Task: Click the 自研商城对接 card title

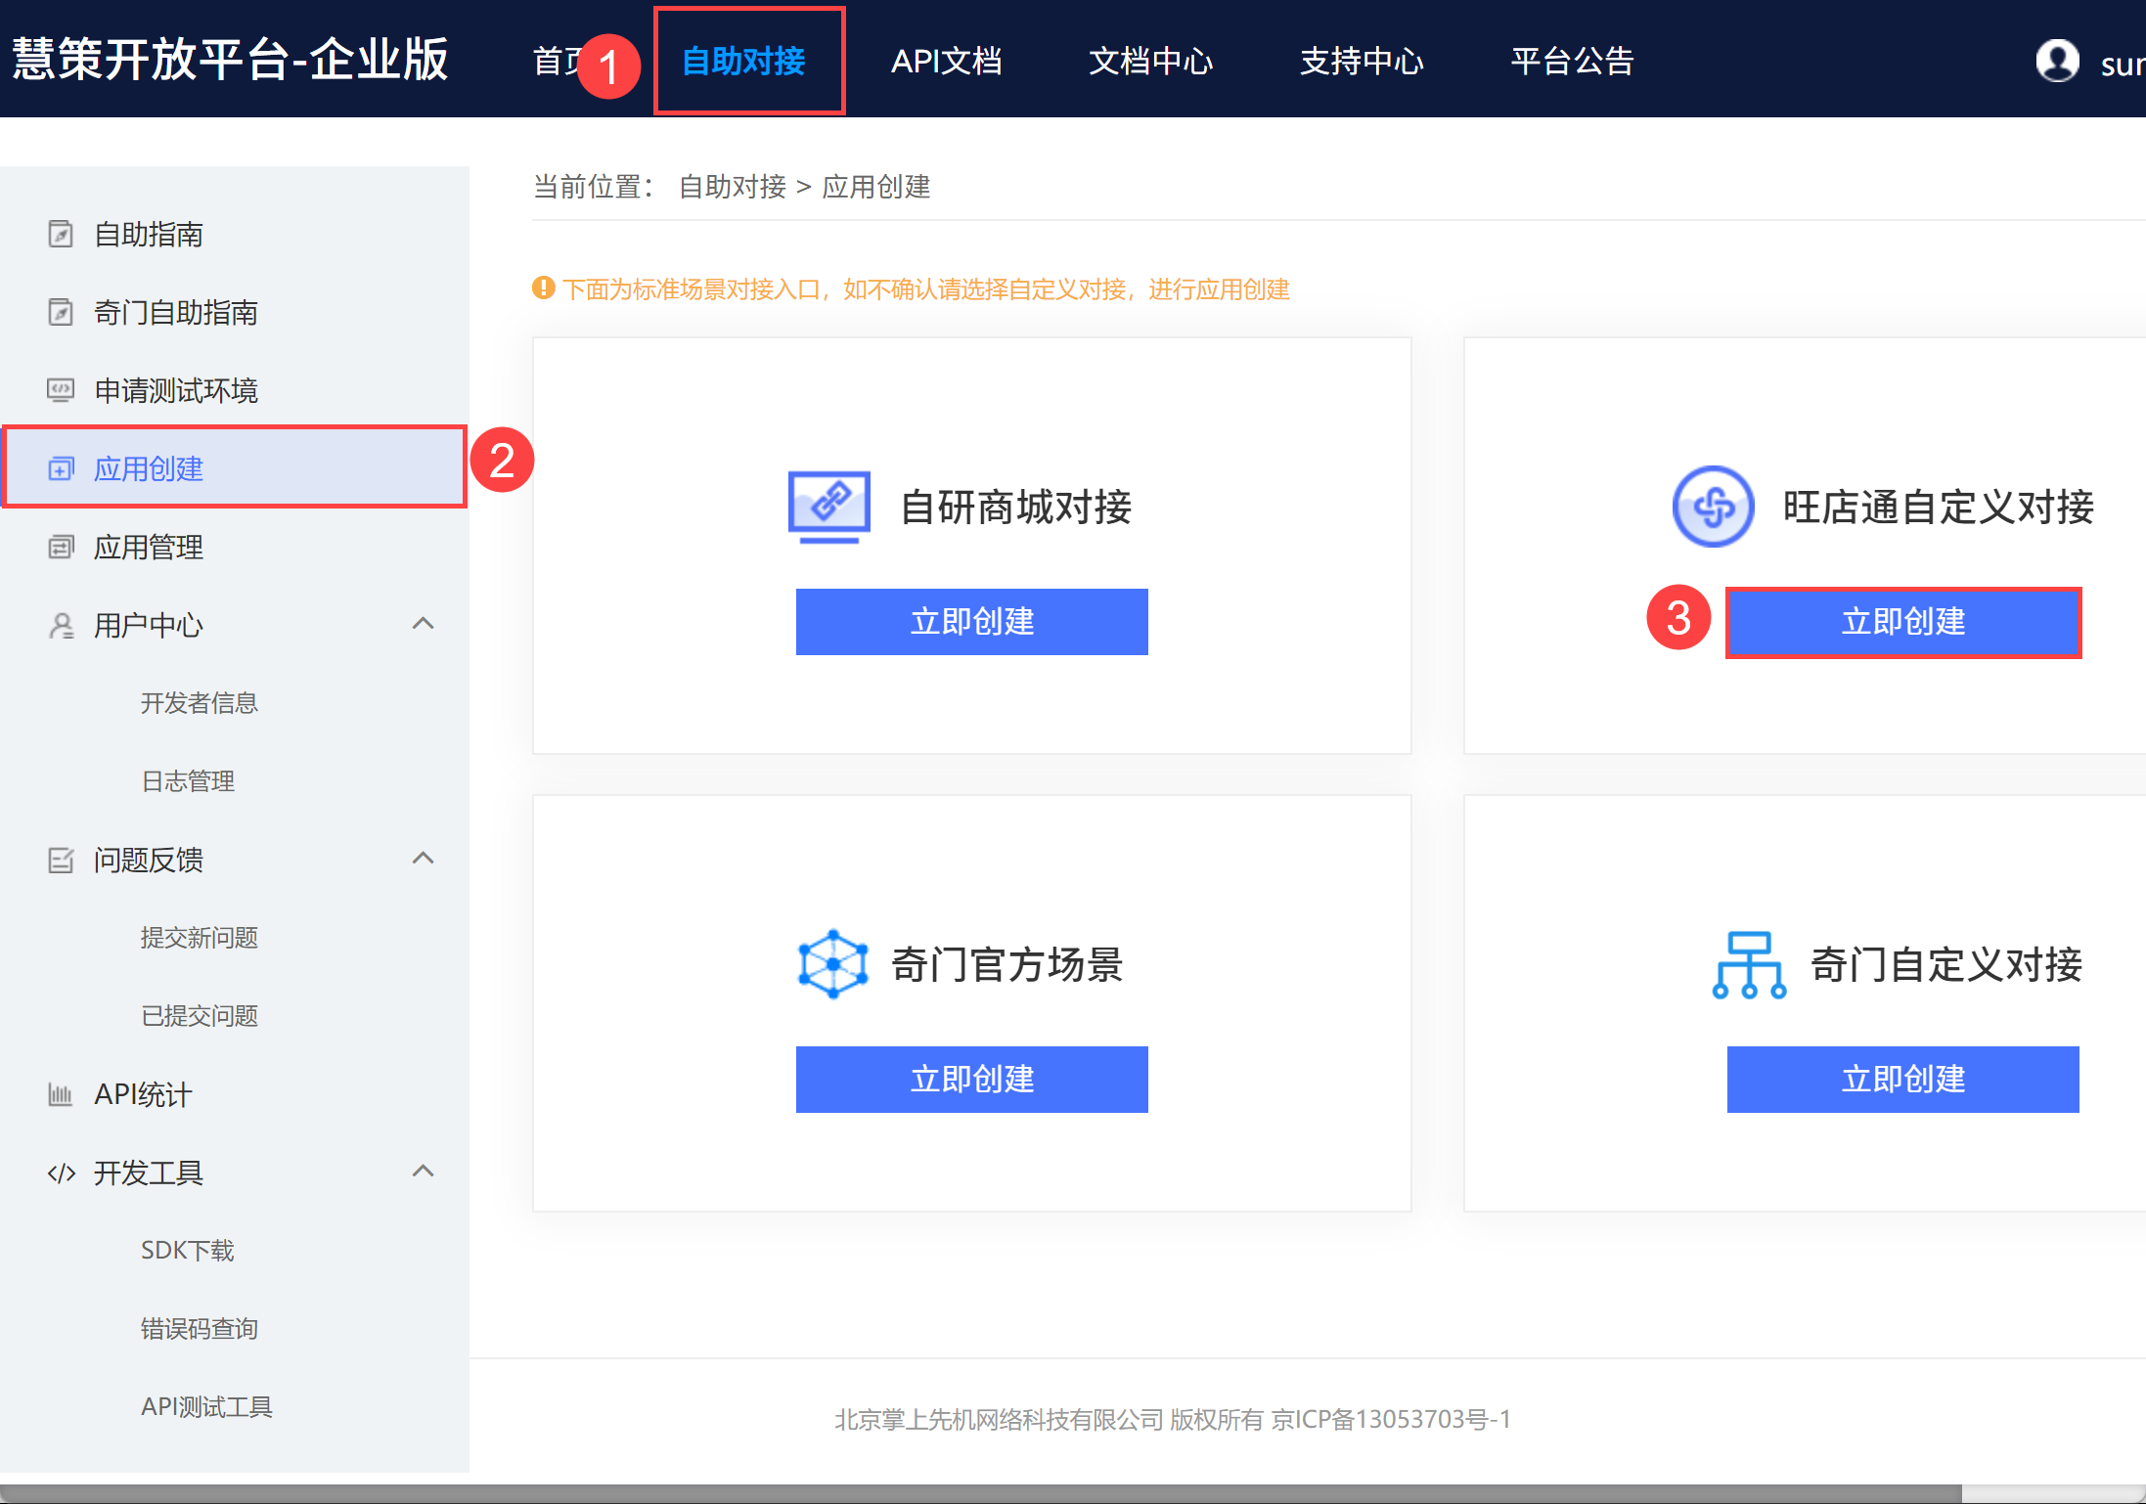Action: pyautogui.click(x=1016, y=507)
